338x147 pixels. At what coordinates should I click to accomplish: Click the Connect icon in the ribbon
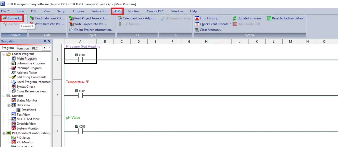click(x=5, y=18)
